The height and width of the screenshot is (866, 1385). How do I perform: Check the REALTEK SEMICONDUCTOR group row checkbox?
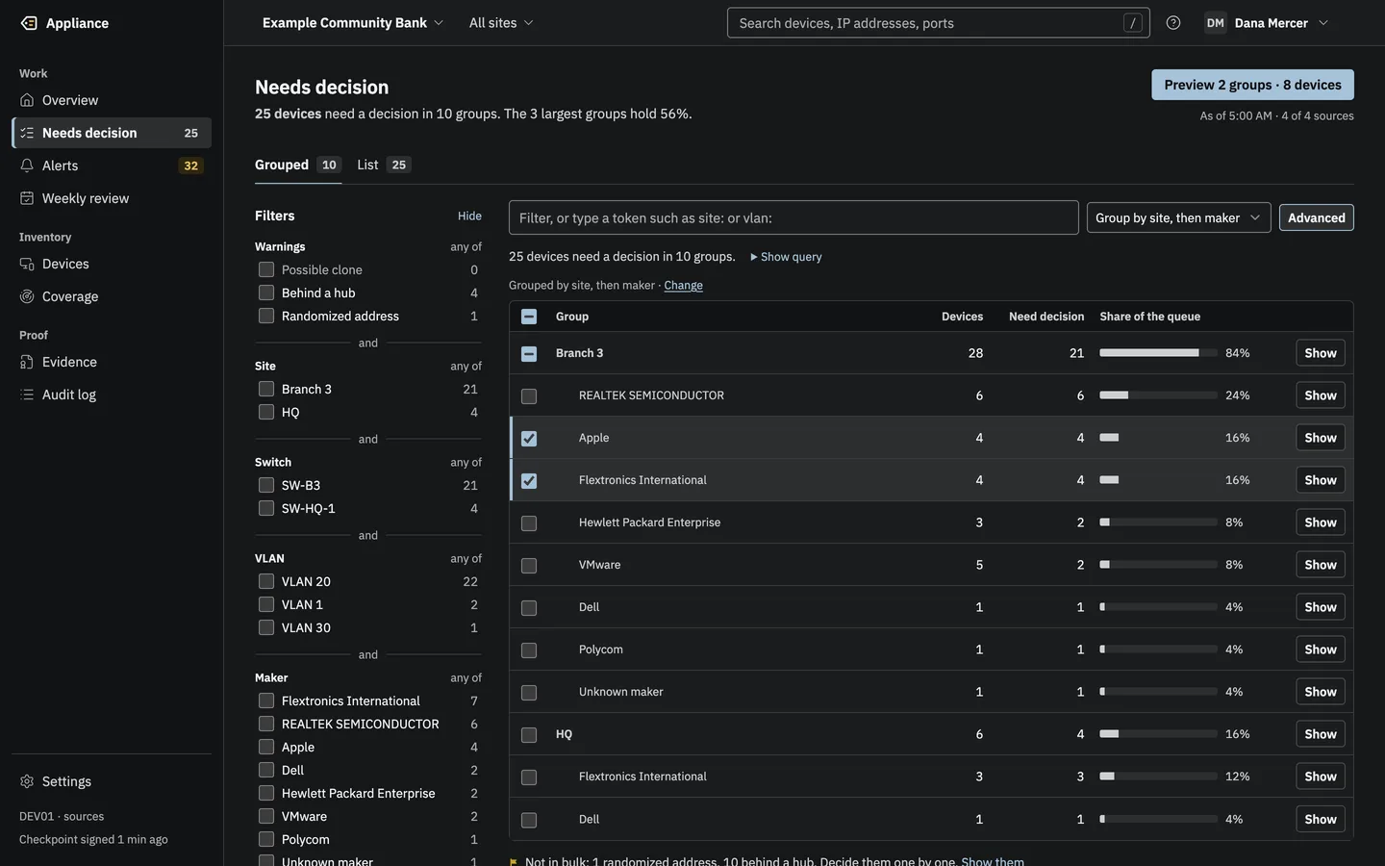coord(529,396)
